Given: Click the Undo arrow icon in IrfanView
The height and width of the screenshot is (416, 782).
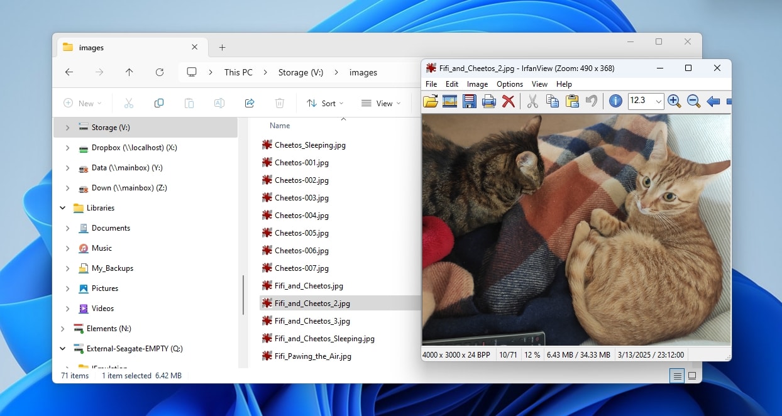Looking at the screenshot, I should [x=592, y=101].
